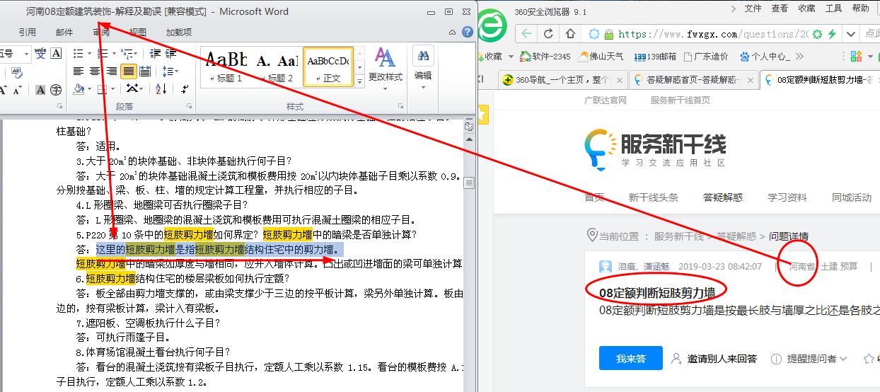Open 360 browser 工具 menu
The height and width of the screenshot is (392, 880).
tap(834, 8)
